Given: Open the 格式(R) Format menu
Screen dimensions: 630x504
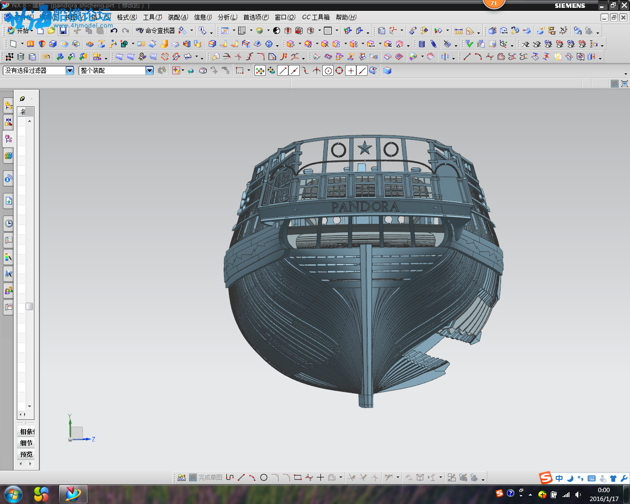Looking at the screenshot, I should point(127,17).
